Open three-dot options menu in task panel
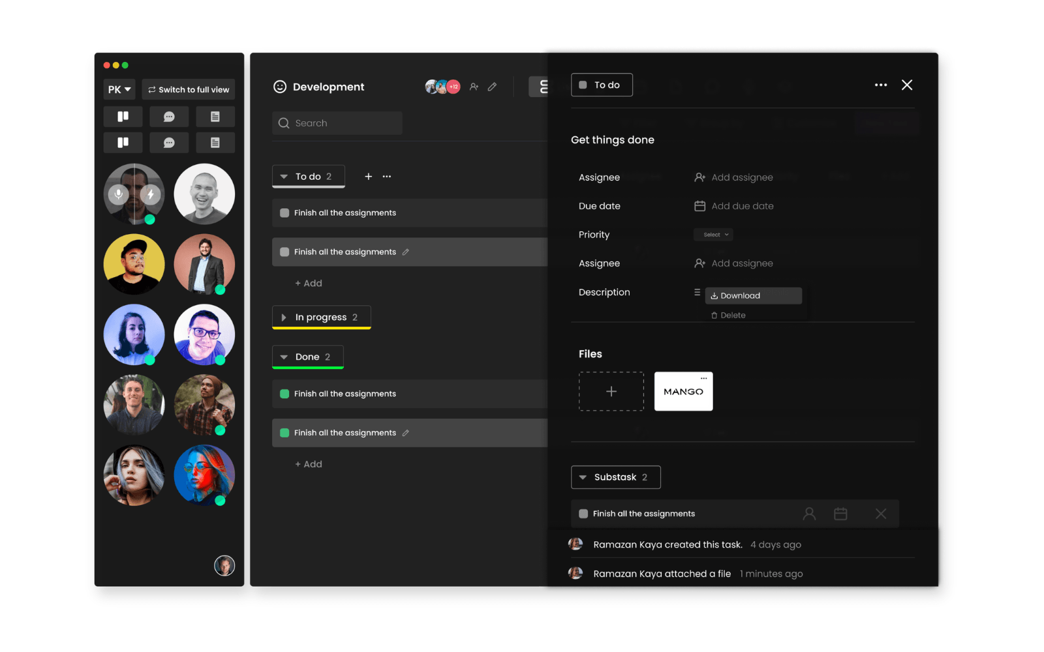1044x652 pixels. coord(881,85)
